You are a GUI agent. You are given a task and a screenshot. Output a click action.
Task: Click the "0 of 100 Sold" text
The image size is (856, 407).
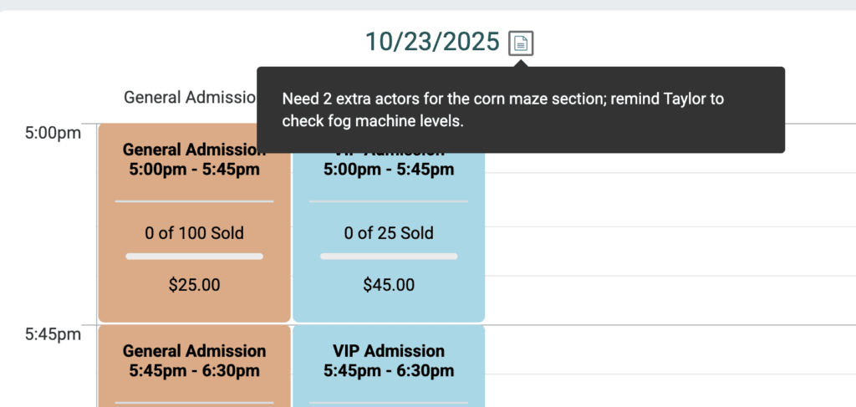(x=194, y=232)
